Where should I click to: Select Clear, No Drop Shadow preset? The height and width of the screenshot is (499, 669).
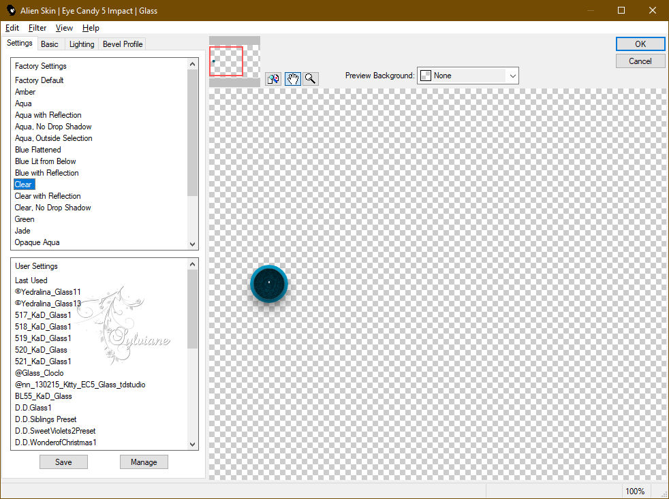click(52, 207)
